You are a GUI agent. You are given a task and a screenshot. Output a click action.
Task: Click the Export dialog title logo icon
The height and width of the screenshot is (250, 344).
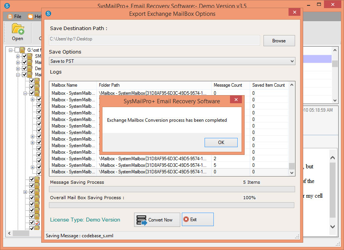(x=48, y=13)
